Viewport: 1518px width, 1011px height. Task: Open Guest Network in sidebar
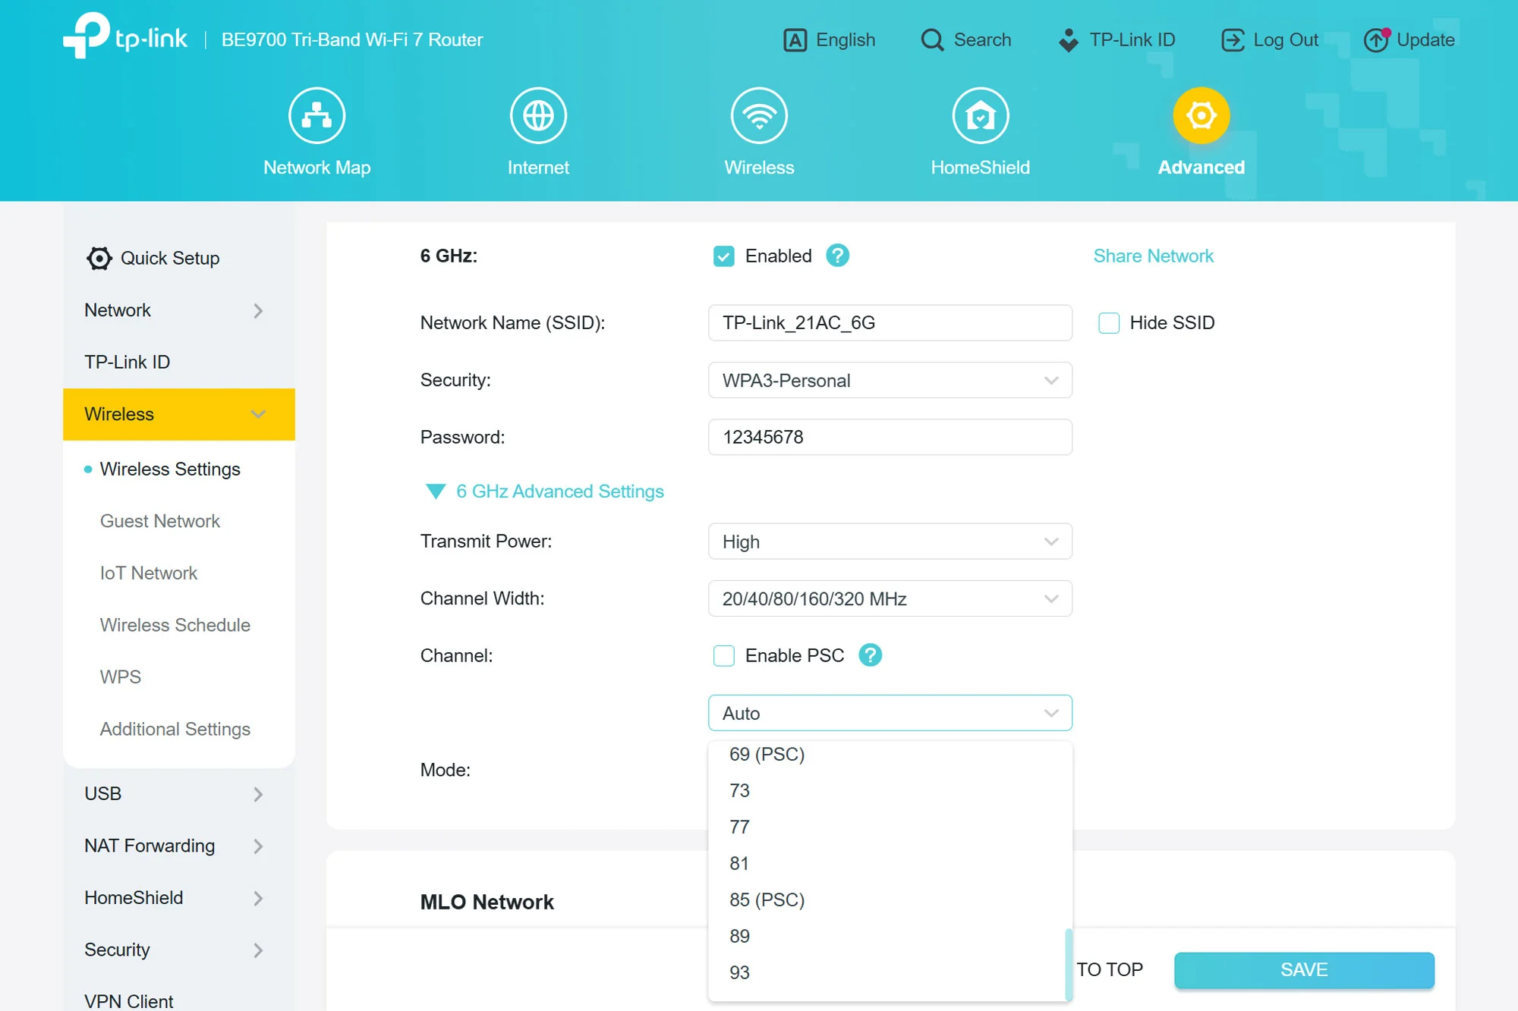(160, 521)
